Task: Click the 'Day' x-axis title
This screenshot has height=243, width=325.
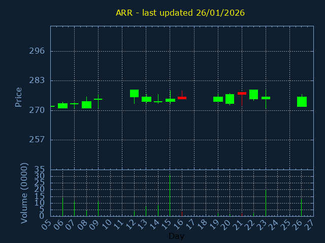Action: 177,236
